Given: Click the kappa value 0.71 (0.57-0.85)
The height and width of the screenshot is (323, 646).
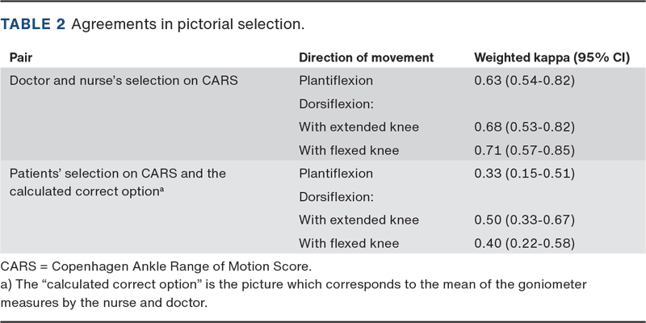Looking at the screenshot, I should point(523,150).
